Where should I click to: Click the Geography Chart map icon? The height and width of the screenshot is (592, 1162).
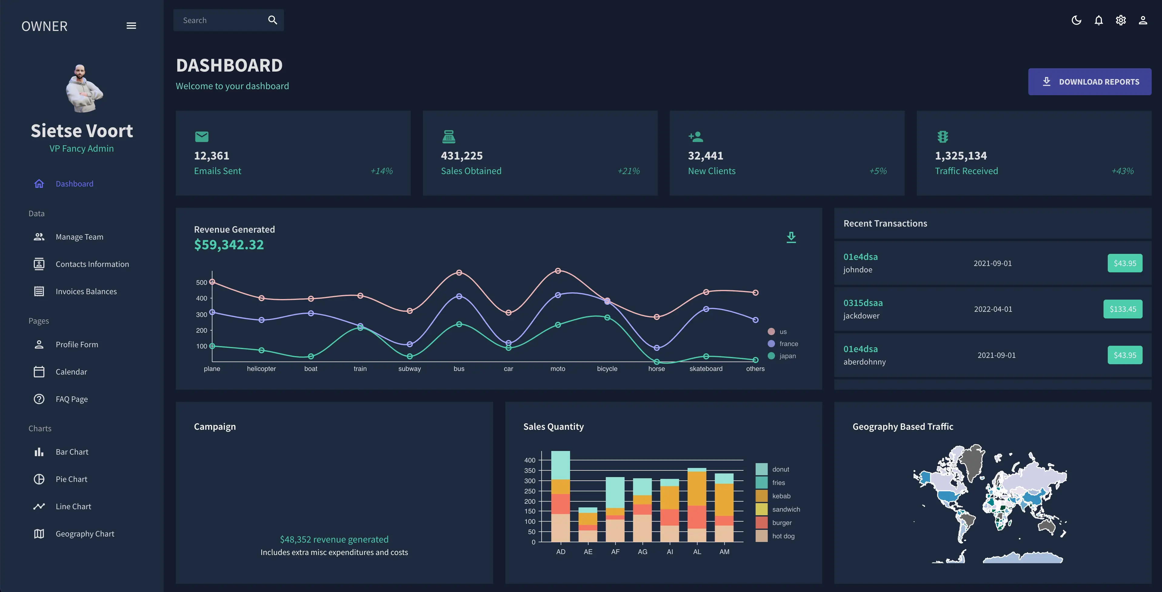pyautogui.click(x=39, y=534)
